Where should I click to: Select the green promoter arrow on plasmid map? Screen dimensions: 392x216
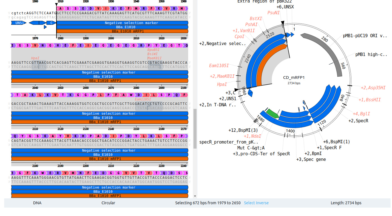[x=271, y=113]
